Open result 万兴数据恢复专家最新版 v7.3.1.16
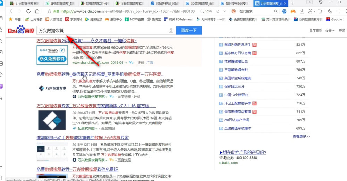347x181 pixels. coord(96,106)
